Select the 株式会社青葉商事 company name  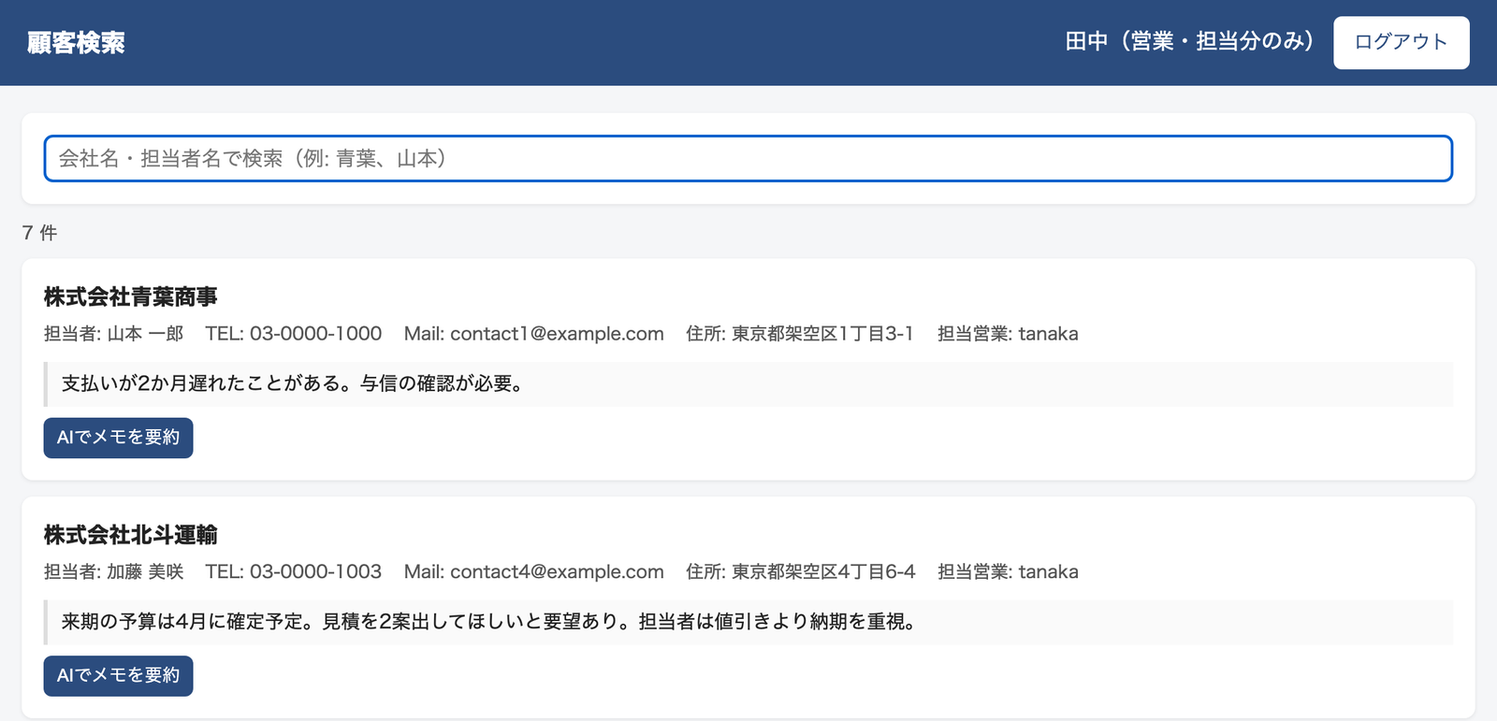tap(130, 296)
